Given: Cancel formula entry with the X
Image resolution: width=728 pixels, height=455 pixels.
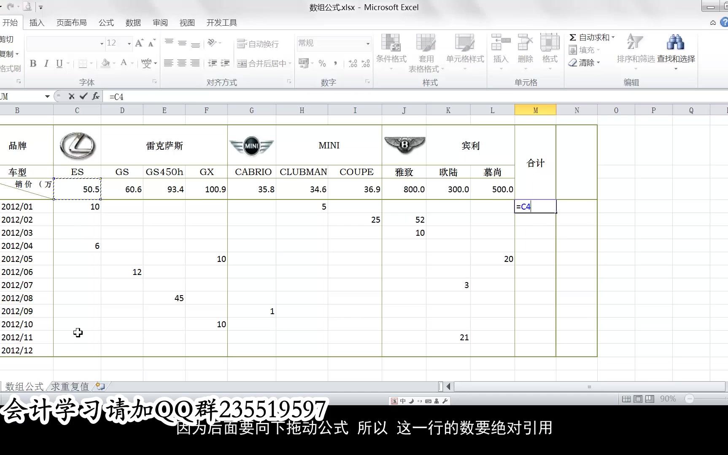Looking at the screenshot, I should click(x=71, y=97).
